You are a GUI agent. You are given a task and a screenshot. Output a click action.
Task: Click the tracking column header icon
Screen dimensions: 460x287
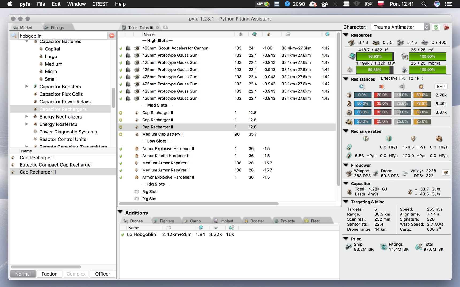pos(328,34)
